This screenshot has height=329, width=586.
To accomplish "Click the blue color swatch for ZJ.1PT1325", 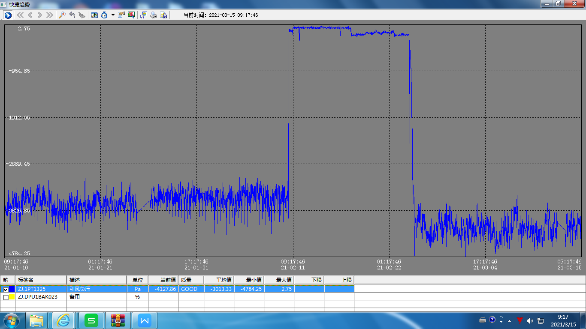I will (12, 289).
